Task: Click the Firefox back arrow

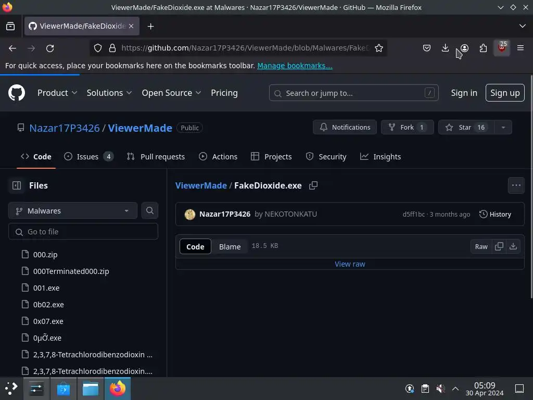Action: point(12,48)
